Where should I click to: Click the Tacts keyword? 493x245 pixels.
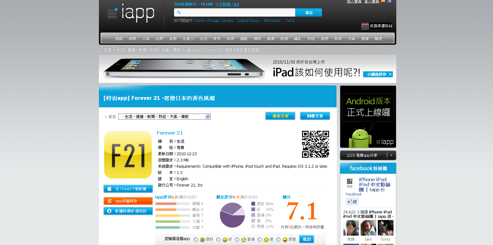290,21
